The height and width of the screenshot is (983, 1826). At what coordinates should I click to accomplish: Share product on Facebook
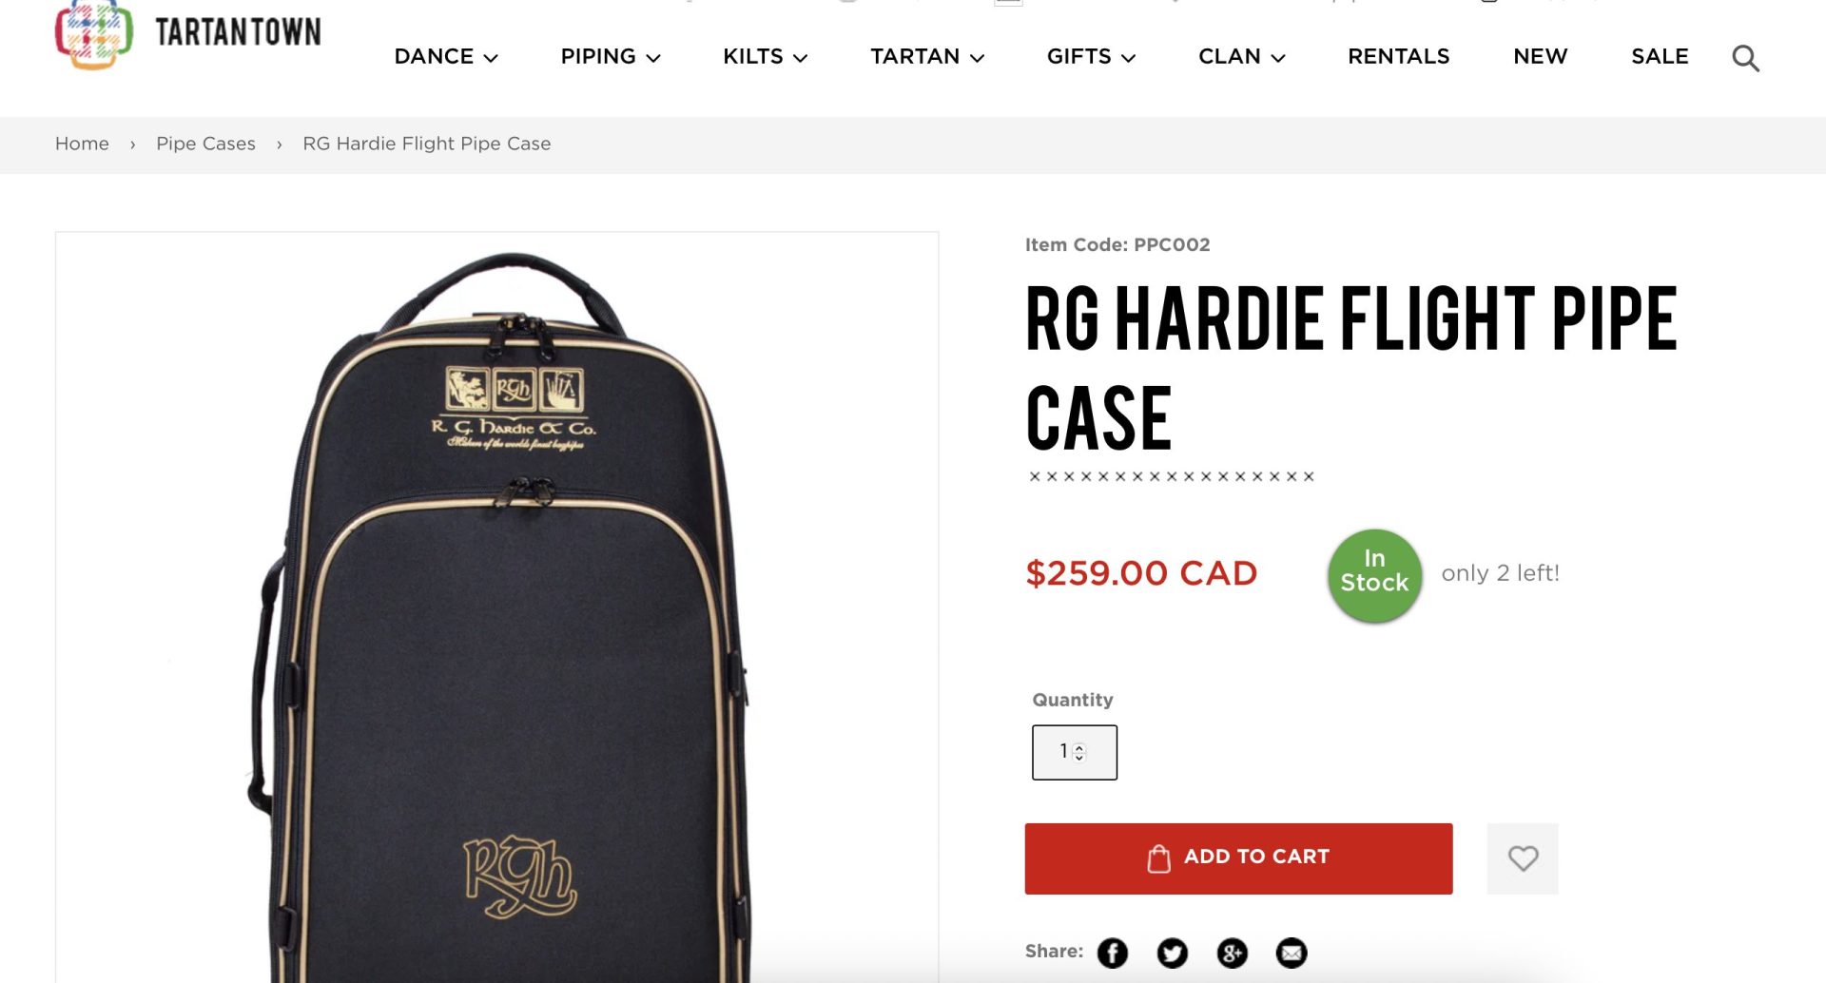[1112, 953]
